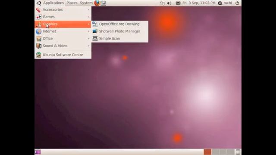Click the Simple Scan scanner icon
This screenshot has height=155, width=276.
[95, 38]
